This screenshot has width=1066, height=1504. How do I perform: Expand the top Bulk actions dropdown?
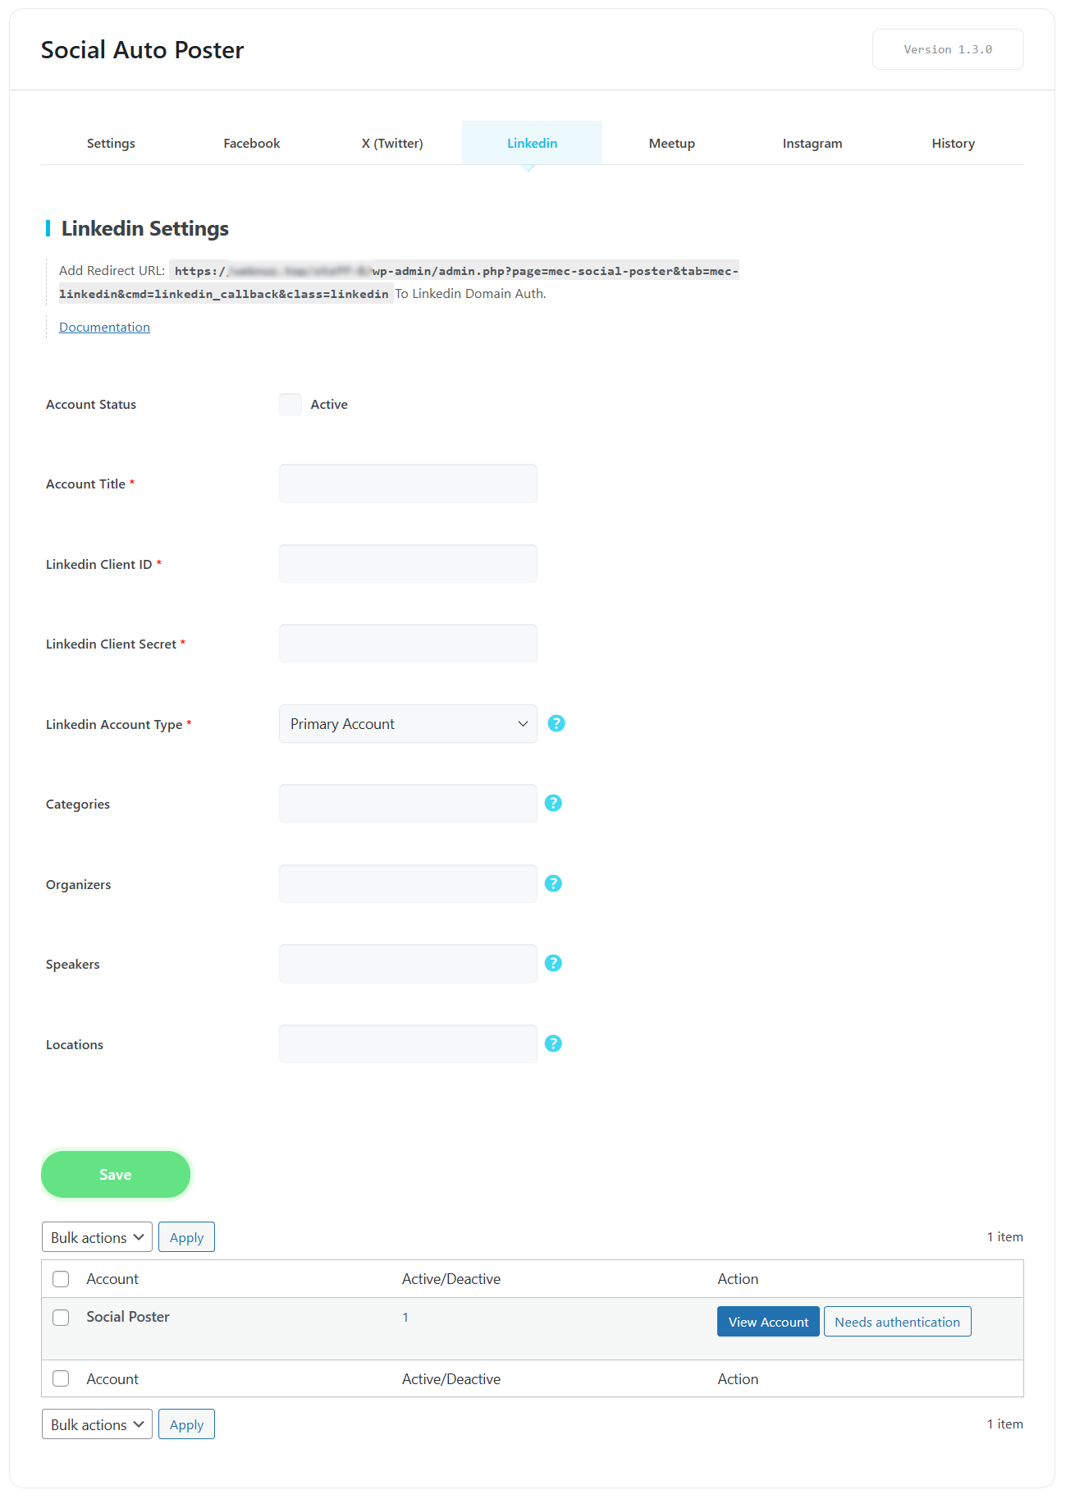click(x=97, y=1237)
